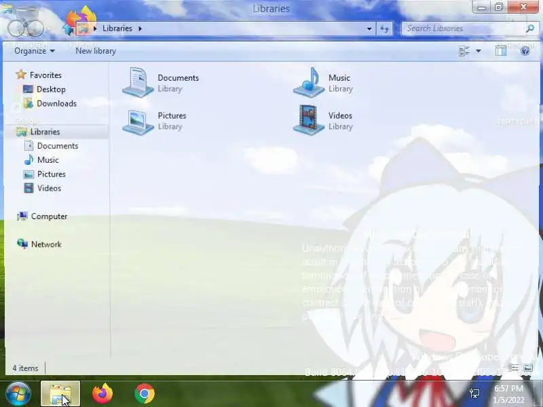Open the Help icon

click(525, 52)
